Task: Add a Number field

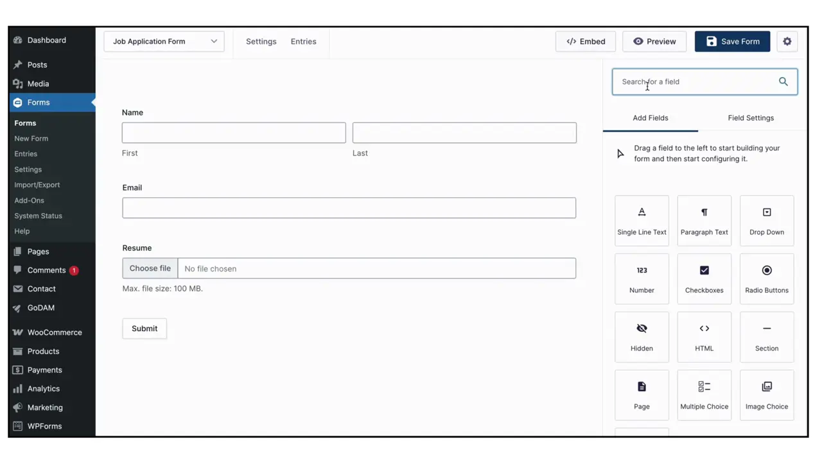Action: point(642,279)
